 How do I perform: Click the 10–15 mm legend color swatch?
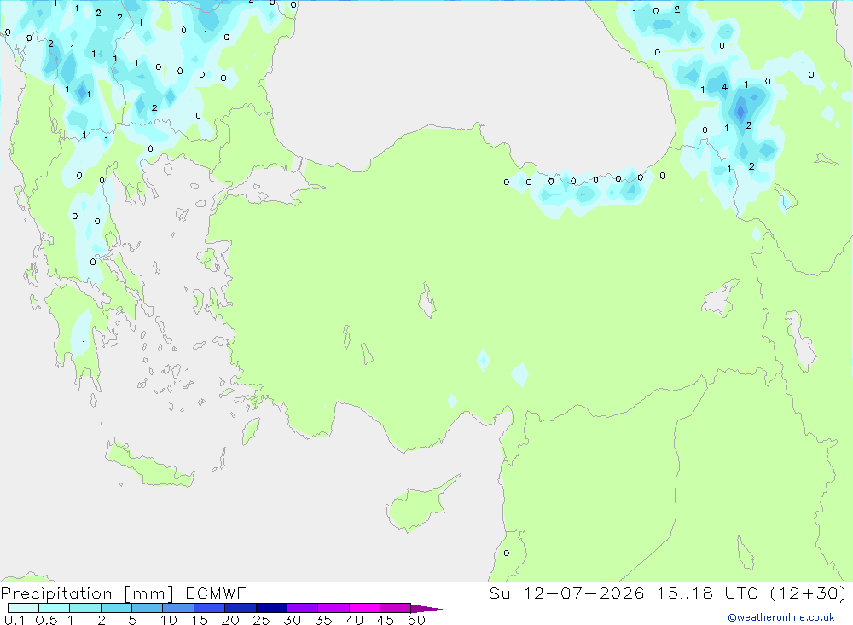coord(178,608)
